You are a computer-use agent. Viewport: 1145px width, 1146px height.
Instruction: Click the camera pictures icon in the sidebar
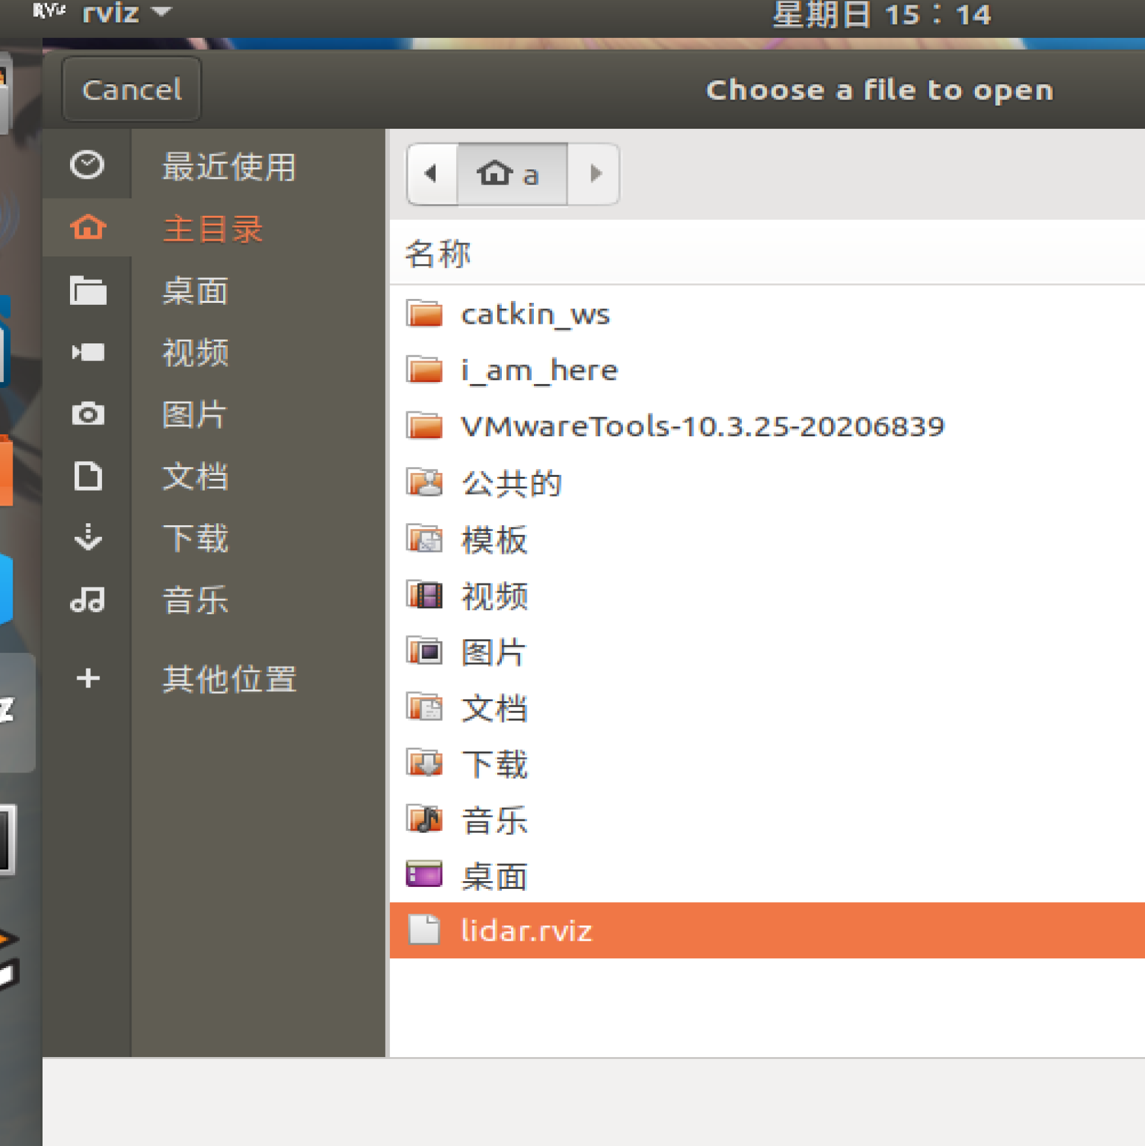(88, 413)
